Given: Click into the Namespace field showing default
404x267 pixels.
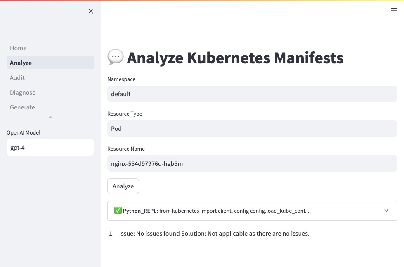Looking at the screenshot, I should click(252, 94).
